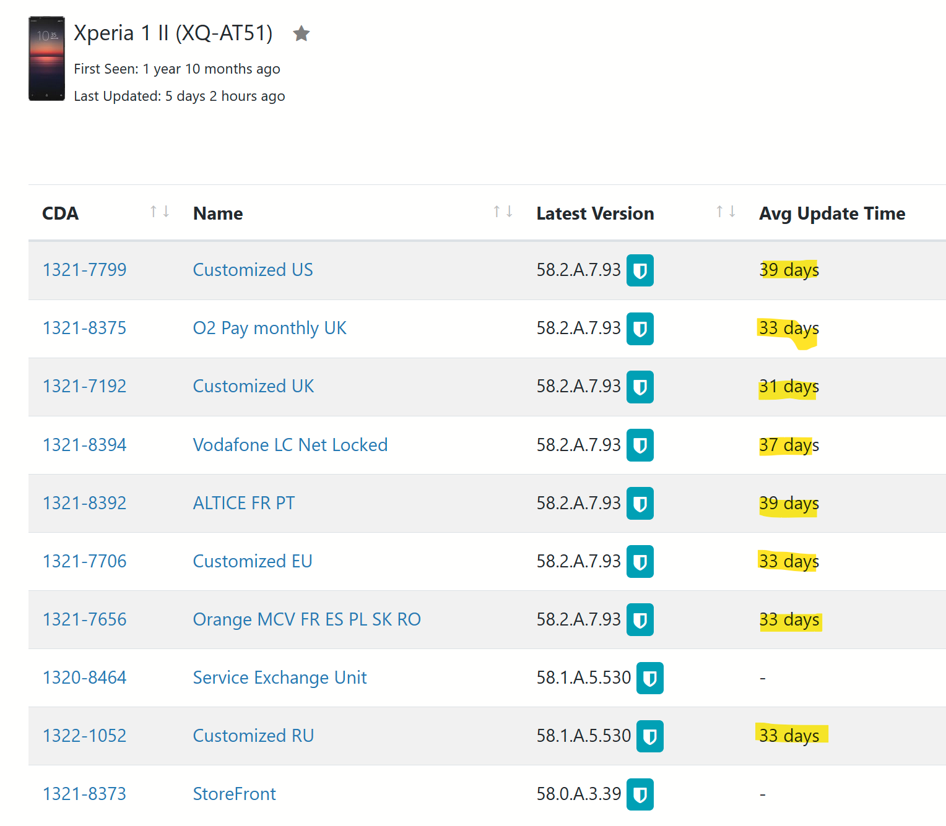Image resolution: width=946 pixels, height=826 pixels.
Task: Open CDA link 1321-7706
Action: tap(84, 561)
